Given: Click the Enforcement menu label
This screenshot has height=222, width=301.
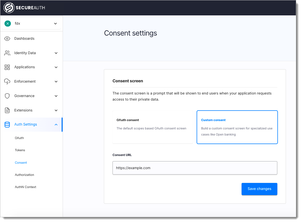Looking at the screenshot, I should click(25, 81).
